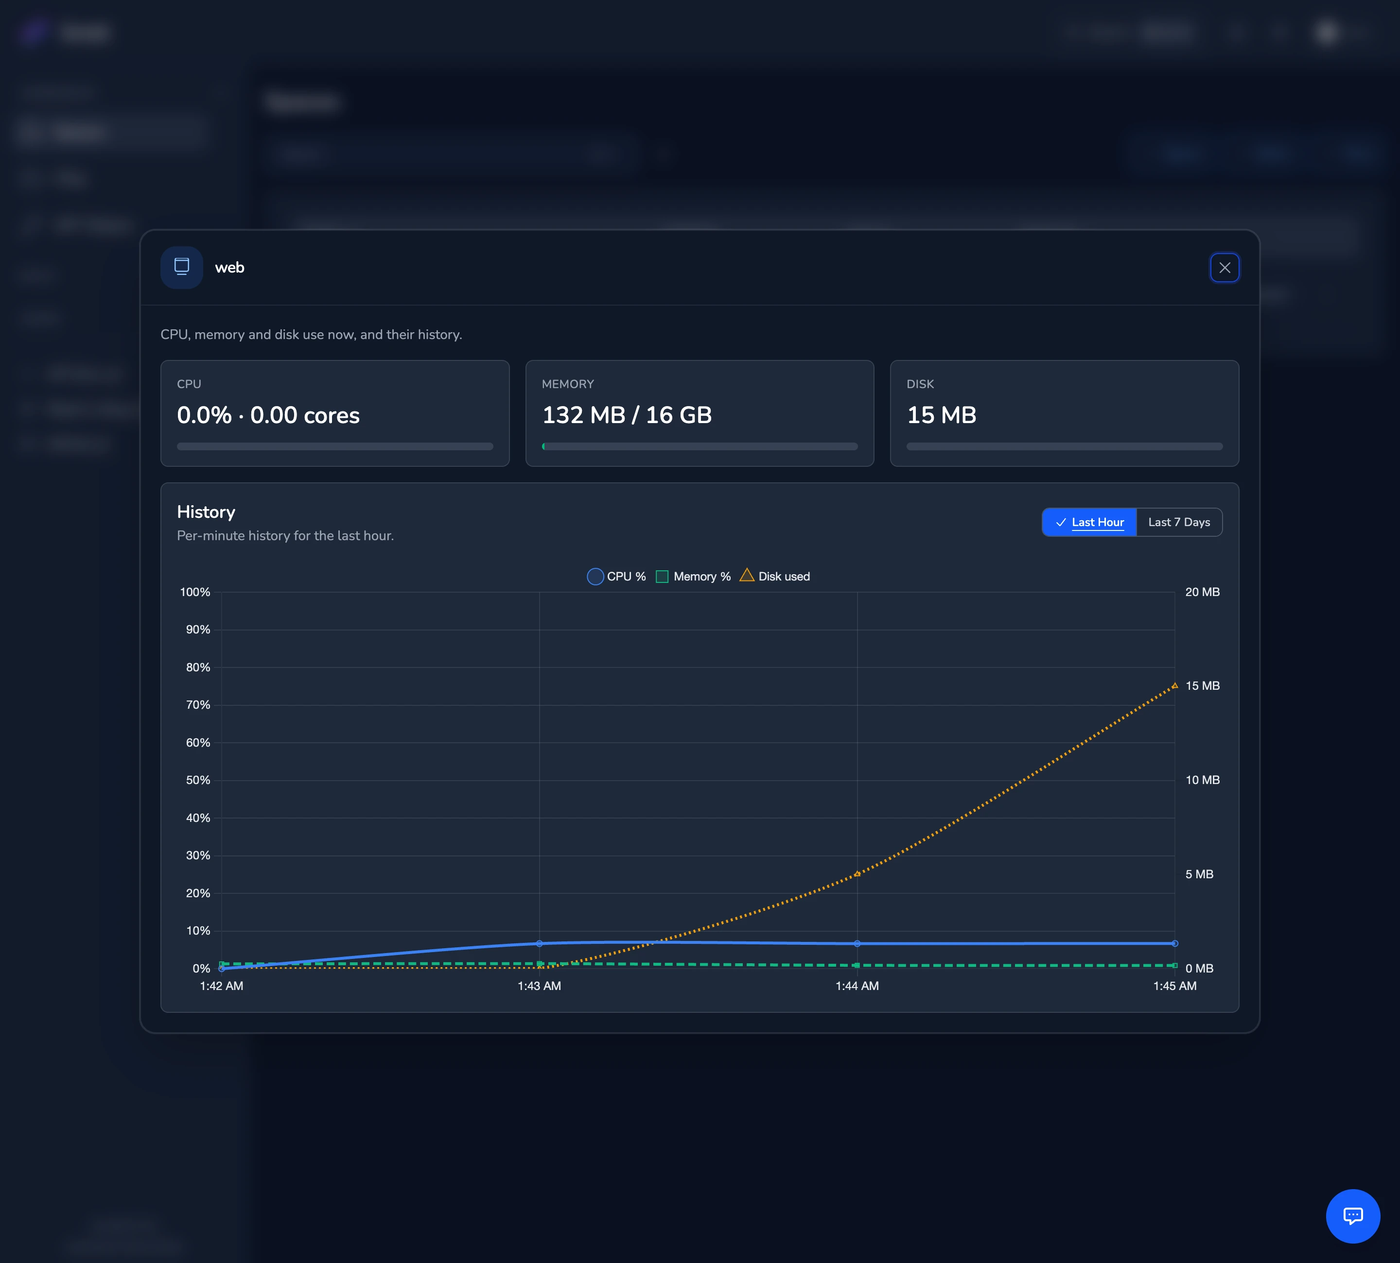
Task: Click the 1:42 AM axis label
Action: click(x=222, y=986)
